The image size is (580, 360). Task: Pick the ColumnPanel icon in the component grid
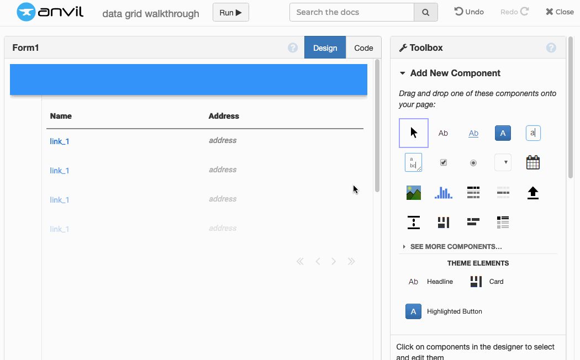click(444, 223)
